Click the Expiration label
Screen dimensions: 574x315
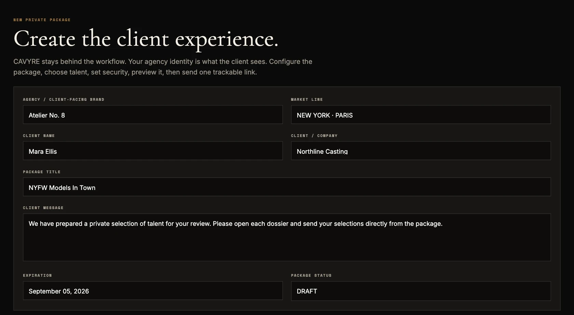pyautogui.click(x=37, y=275)
